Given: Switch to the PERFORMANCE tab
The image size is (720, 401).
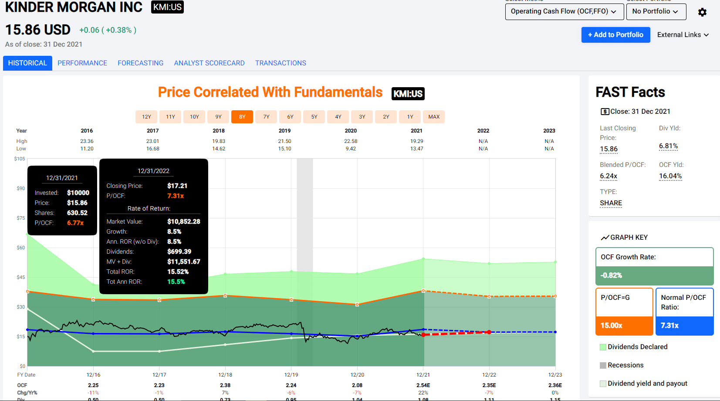Looking at the screenshot, I should coord(82,63).
